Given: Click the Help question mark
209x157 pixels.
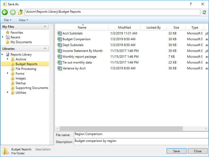Looking at the screenshot, I should 191,4.
